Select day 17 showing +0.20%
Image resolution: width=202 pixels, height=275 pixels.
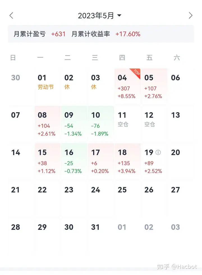tap(101, 161)
